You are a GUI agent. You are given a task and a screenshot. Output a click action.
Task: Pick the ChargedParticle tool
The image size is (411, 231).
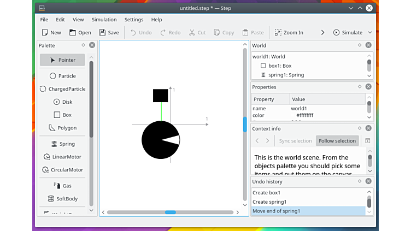click(x=62, y=89)
